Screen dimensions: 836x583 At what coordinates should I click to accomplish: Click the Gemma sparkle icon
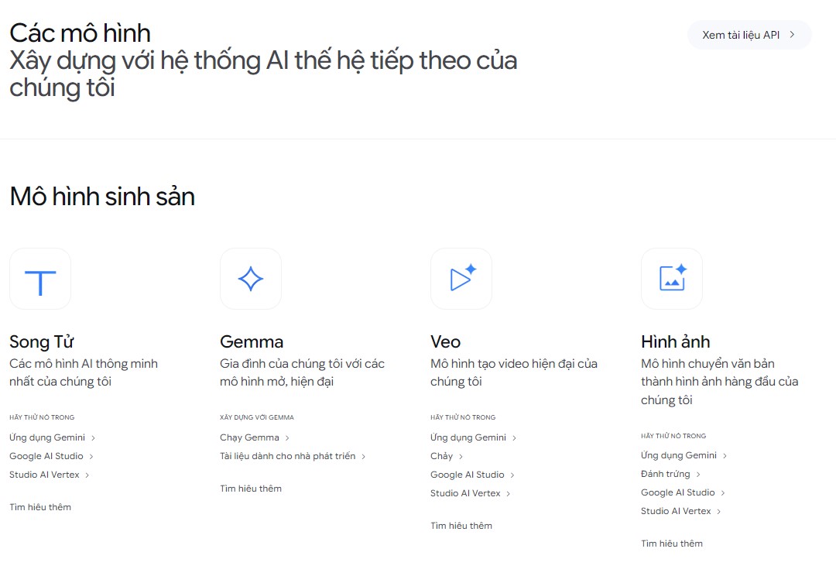click(251, 279)
